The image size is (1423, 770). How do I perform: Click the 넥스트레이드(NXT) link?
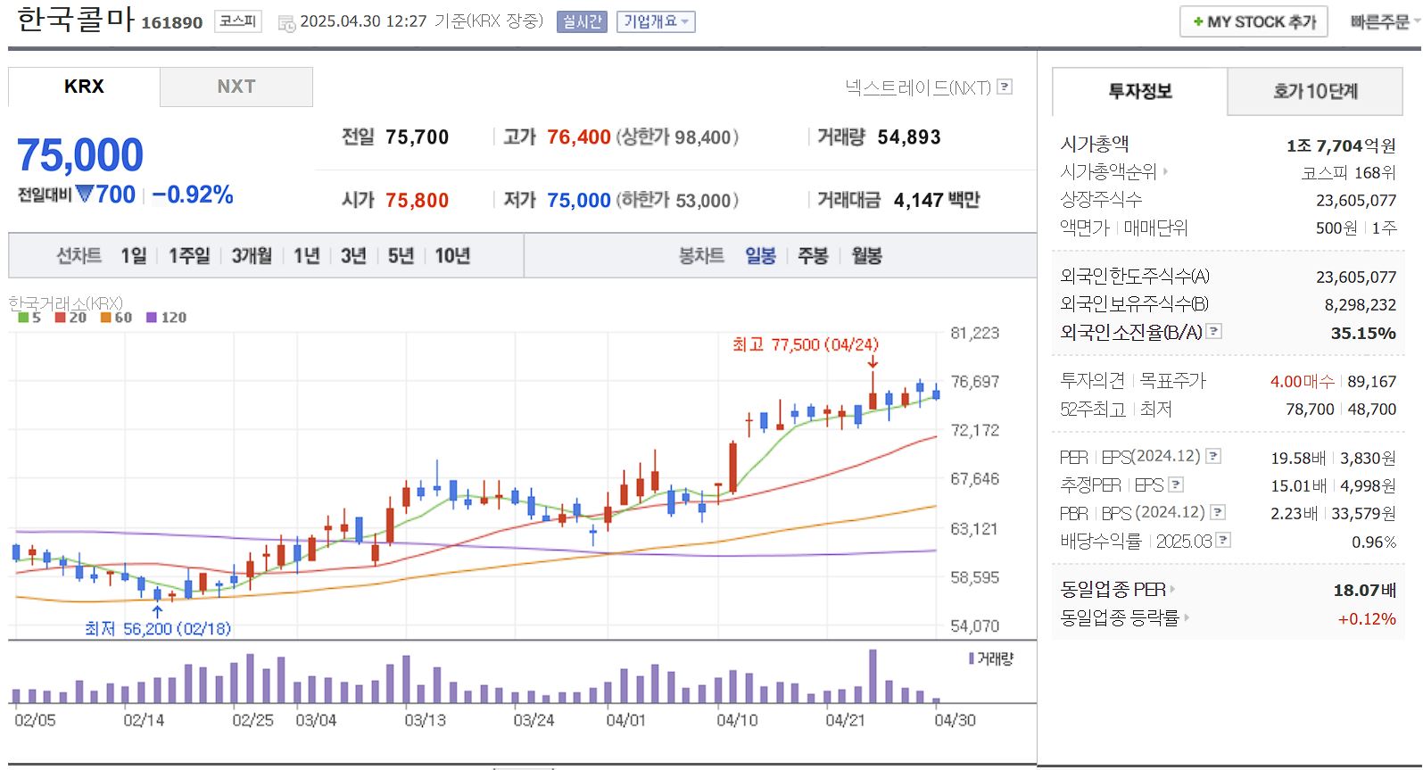pyautogui.click(x=918, y=87)
